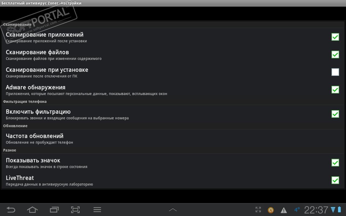
Task: Uncheck Сканирование приложений checkbox
Action: click(335, 37)
